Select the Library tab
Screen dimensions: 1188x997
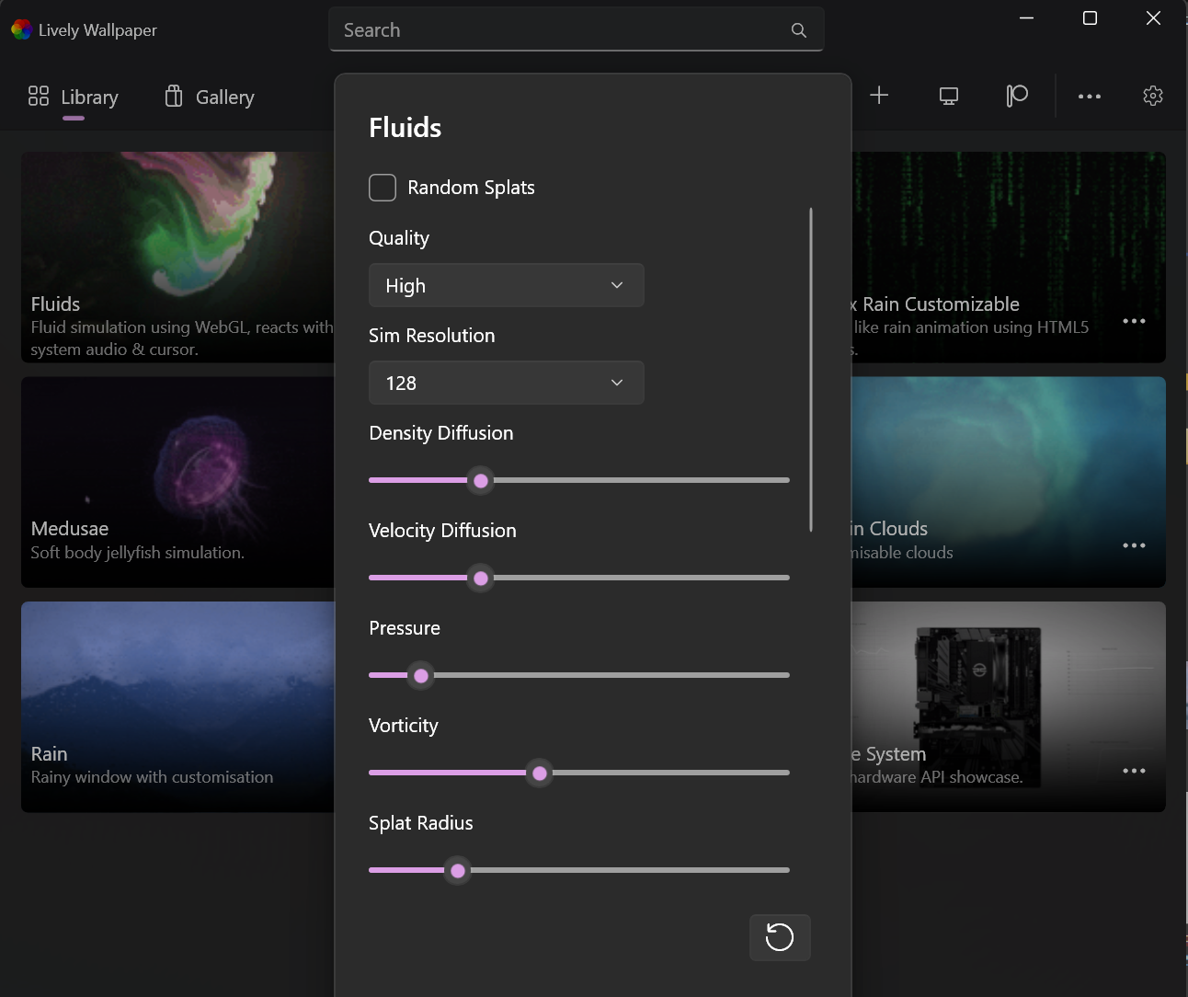(73, 97)
